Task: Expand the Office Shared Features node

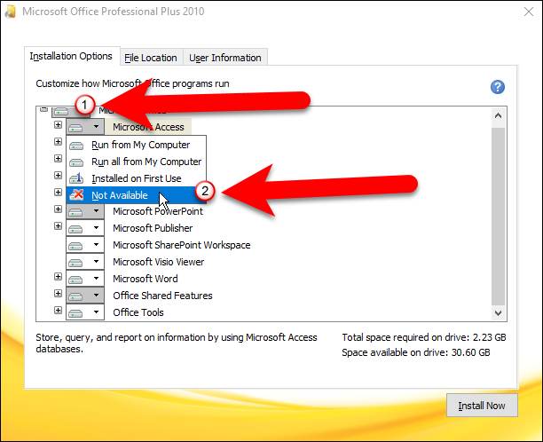Action: (59, 294)
